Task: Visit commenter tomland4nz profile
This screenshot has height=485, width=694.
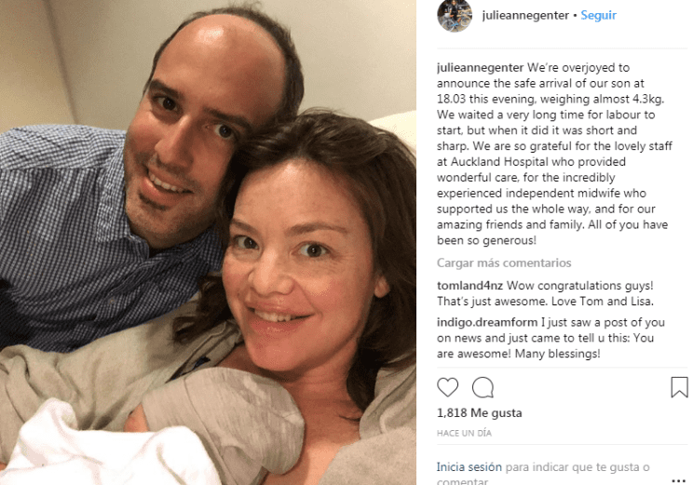Action: [x=469, y=286]
